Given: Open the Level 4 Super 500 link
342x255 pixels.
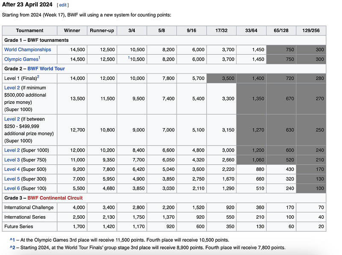Looking at the screenshot, I should point(12,169).
